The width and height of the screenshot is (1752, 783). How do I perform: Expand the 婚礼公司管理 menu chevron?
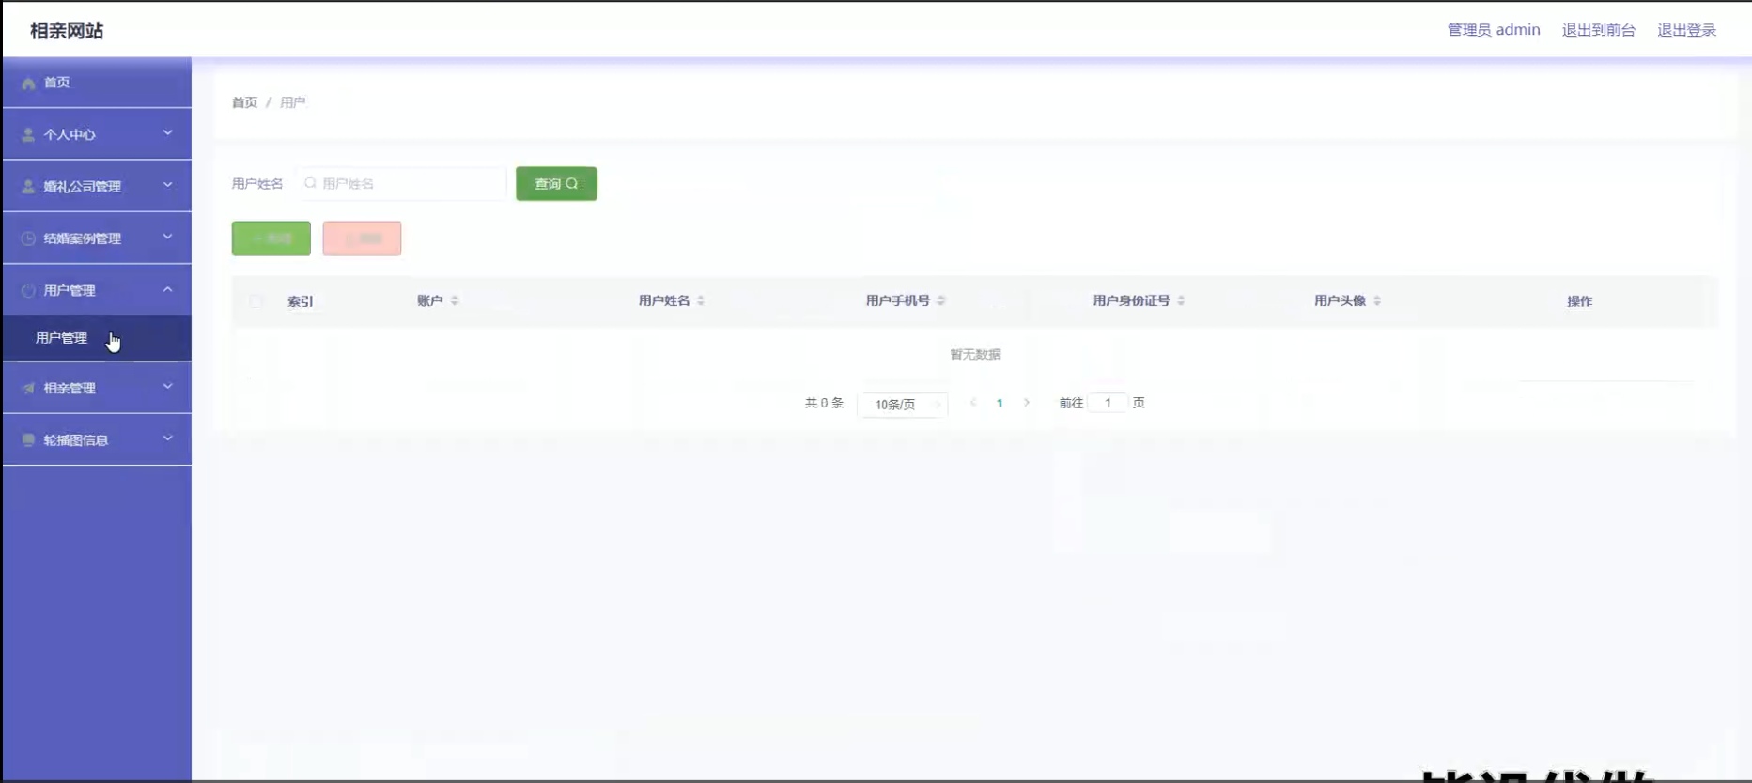coord(168,185)
